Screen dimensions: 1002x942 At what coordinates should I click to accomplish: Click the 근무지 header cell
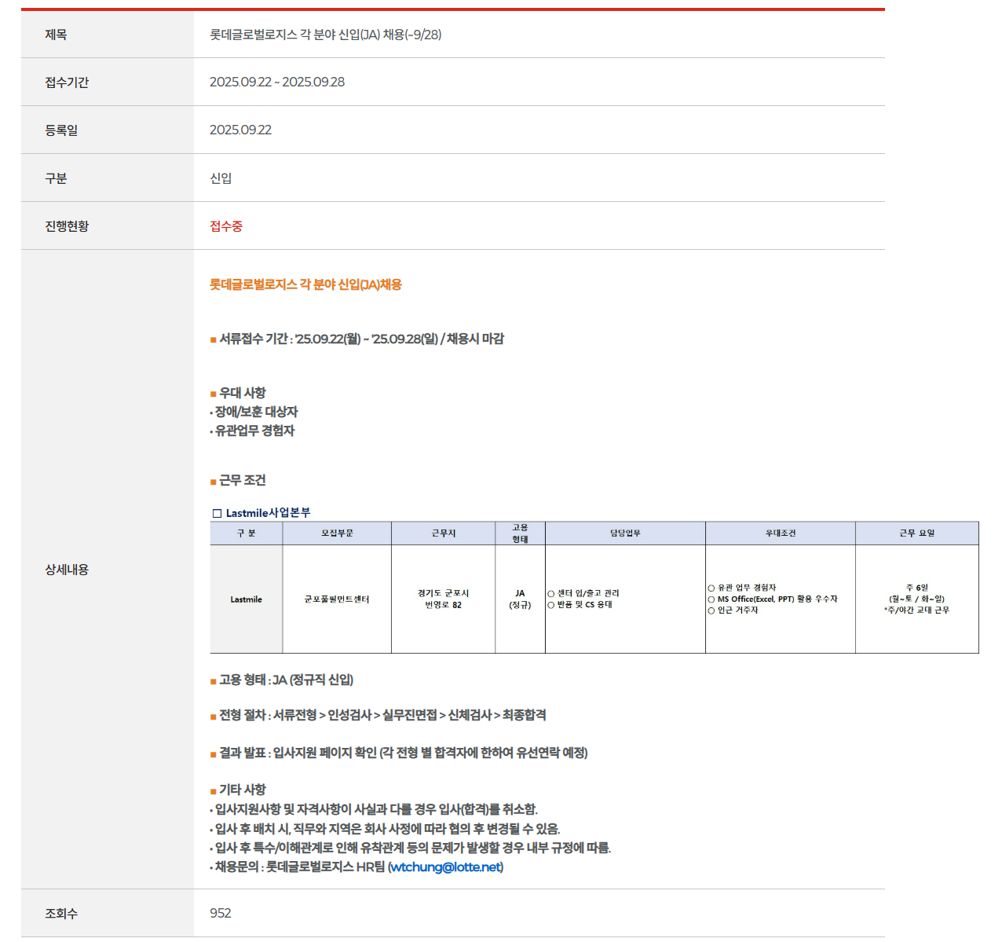(x=443, y=532)
